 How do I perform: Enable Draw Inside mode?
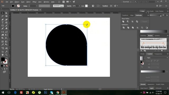(x=7, y=69)
